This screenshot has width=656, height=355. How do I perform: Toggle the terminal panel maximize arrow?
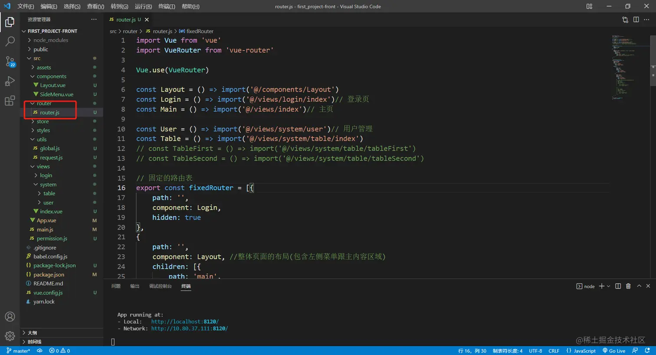pos(639,286)
